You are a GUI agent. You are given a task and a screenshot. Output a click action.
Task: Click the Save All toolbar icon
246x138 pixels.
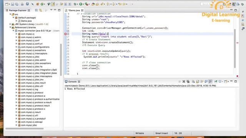(17, 4)
